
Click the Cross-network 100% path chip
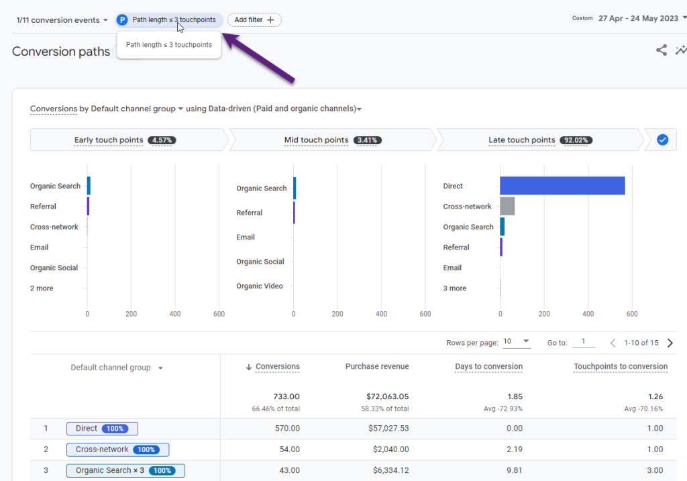pyautogui.click(x=117, y=449)
